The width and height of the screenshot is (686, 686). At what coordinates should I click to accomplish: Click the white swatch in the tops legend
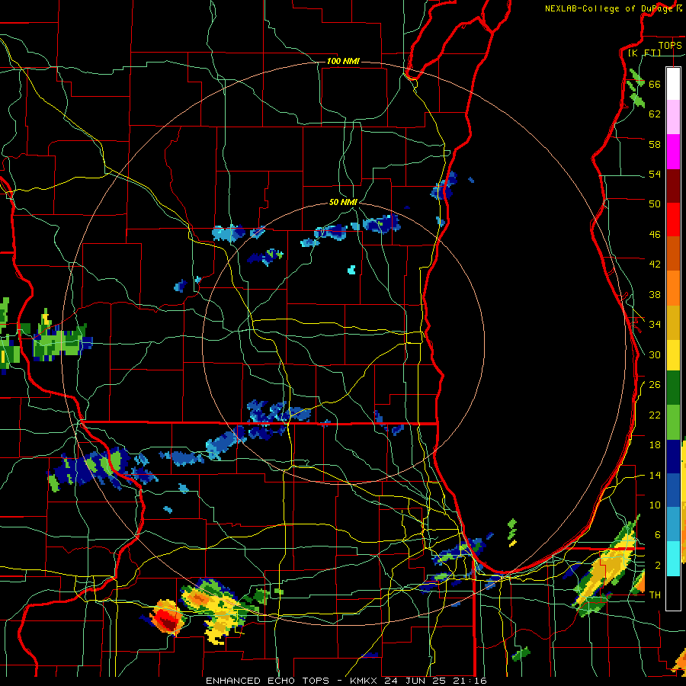pyautogui.click(x=673, y=84)
